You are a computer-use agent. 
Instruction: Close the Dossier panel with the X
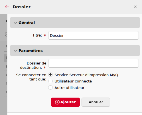(135, 7)
